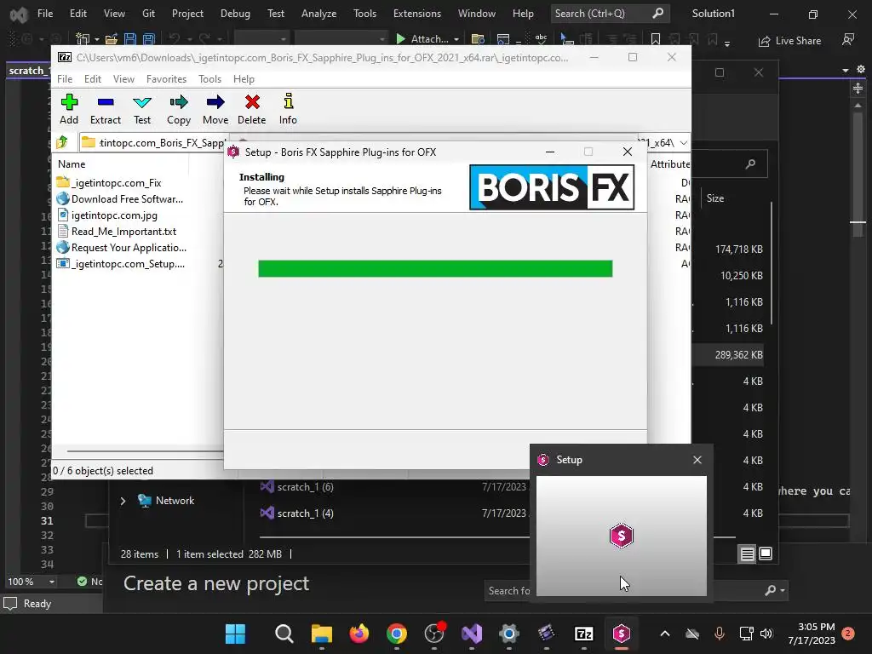872x654 pixels.
Task: Click the Add button in 7-Zip toolbar
Action: click(x=69, y=109)
